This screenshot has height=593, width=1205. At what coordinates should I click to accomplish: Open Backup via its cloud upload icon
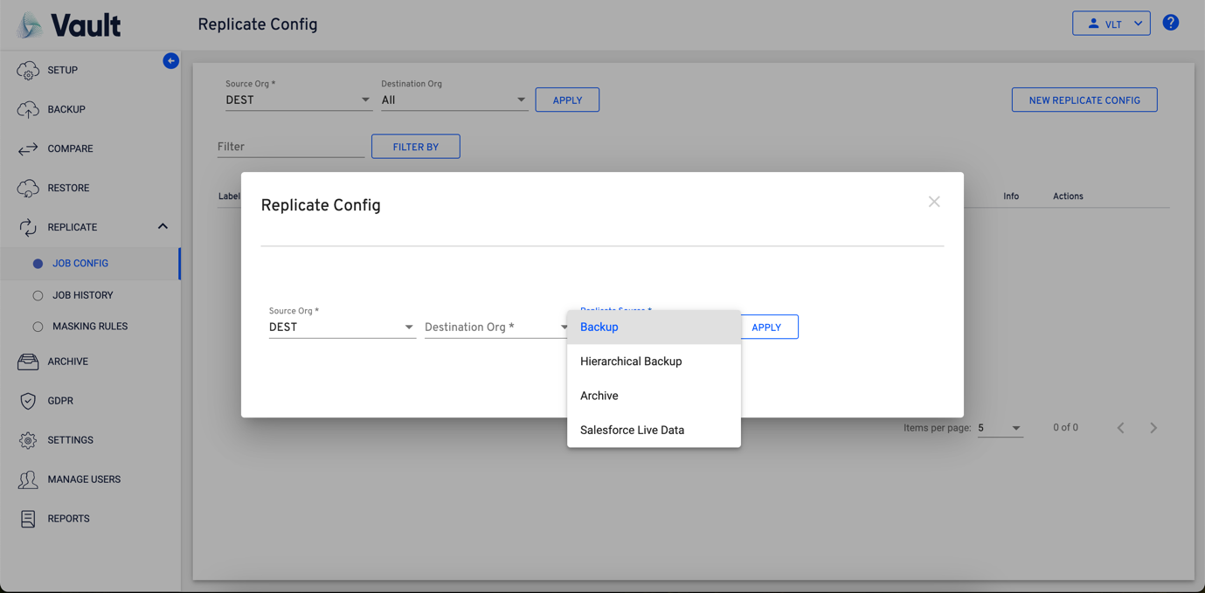(28, 110)
